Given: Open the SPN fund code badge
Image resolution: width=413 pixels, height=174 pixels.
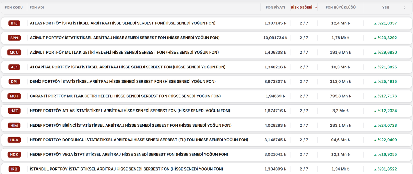Looking at the screenshot, I should (14, 38).
